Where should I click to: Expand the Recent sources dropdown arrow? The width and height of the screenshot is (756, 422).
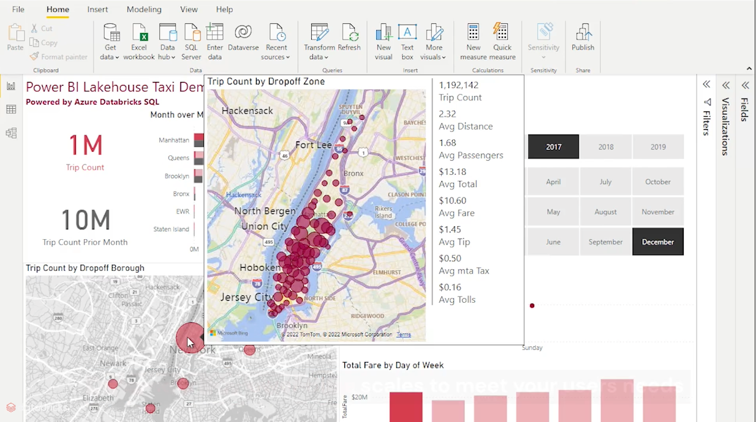pyautogui.click(x=287, y=57)
